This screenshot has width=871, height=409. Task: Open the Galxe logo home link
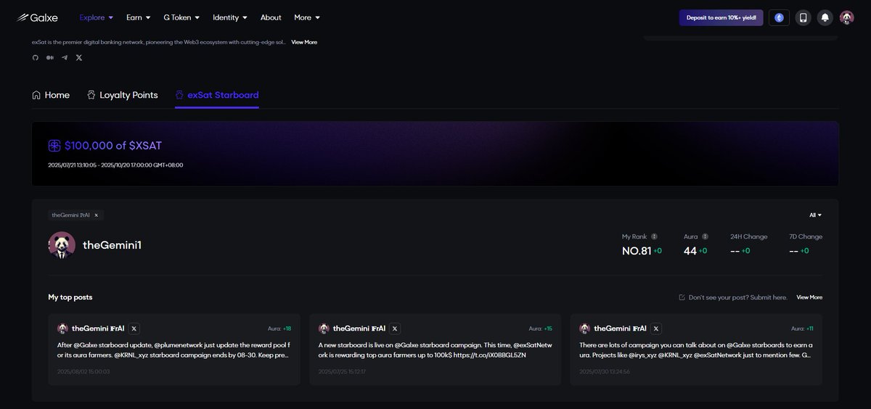pos(38,17)
